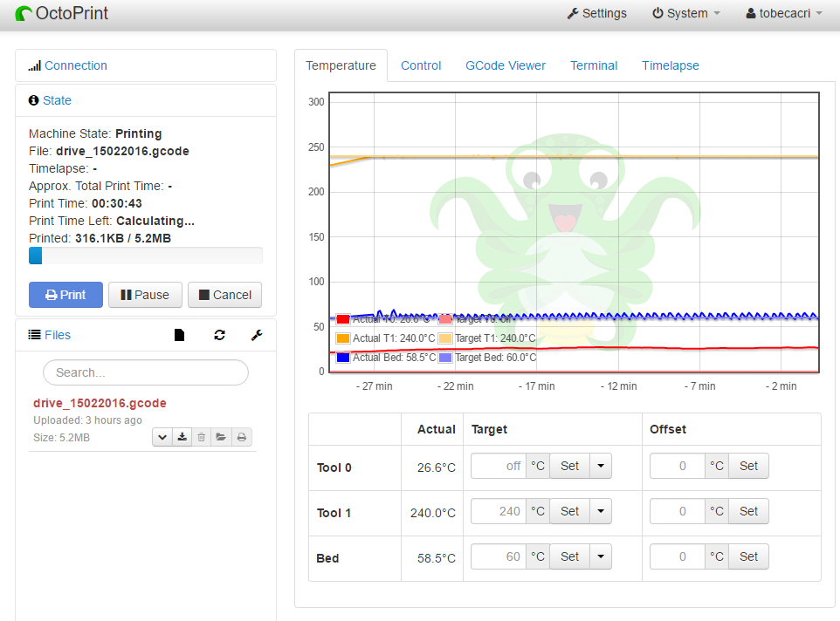The height and width of the screenshot is (621, 840).
Task: Set the Bed offset
Action: tap(748, 556)
